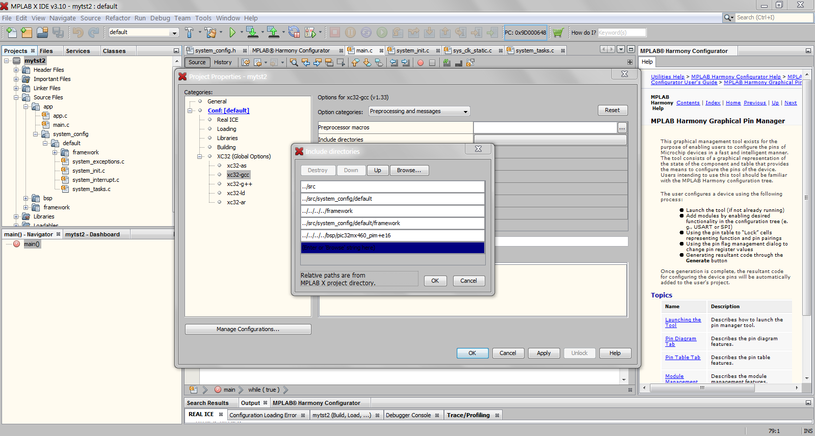Screen dimensions: 815x436
Task: Click the green Run Project arrow
Action: pyautogui.click(x=232, y=33)
